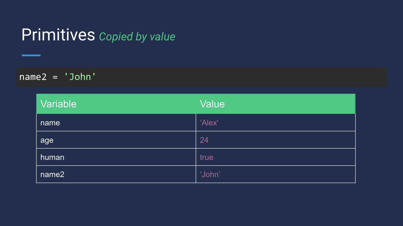Select the true value cell

pos(275,157)
